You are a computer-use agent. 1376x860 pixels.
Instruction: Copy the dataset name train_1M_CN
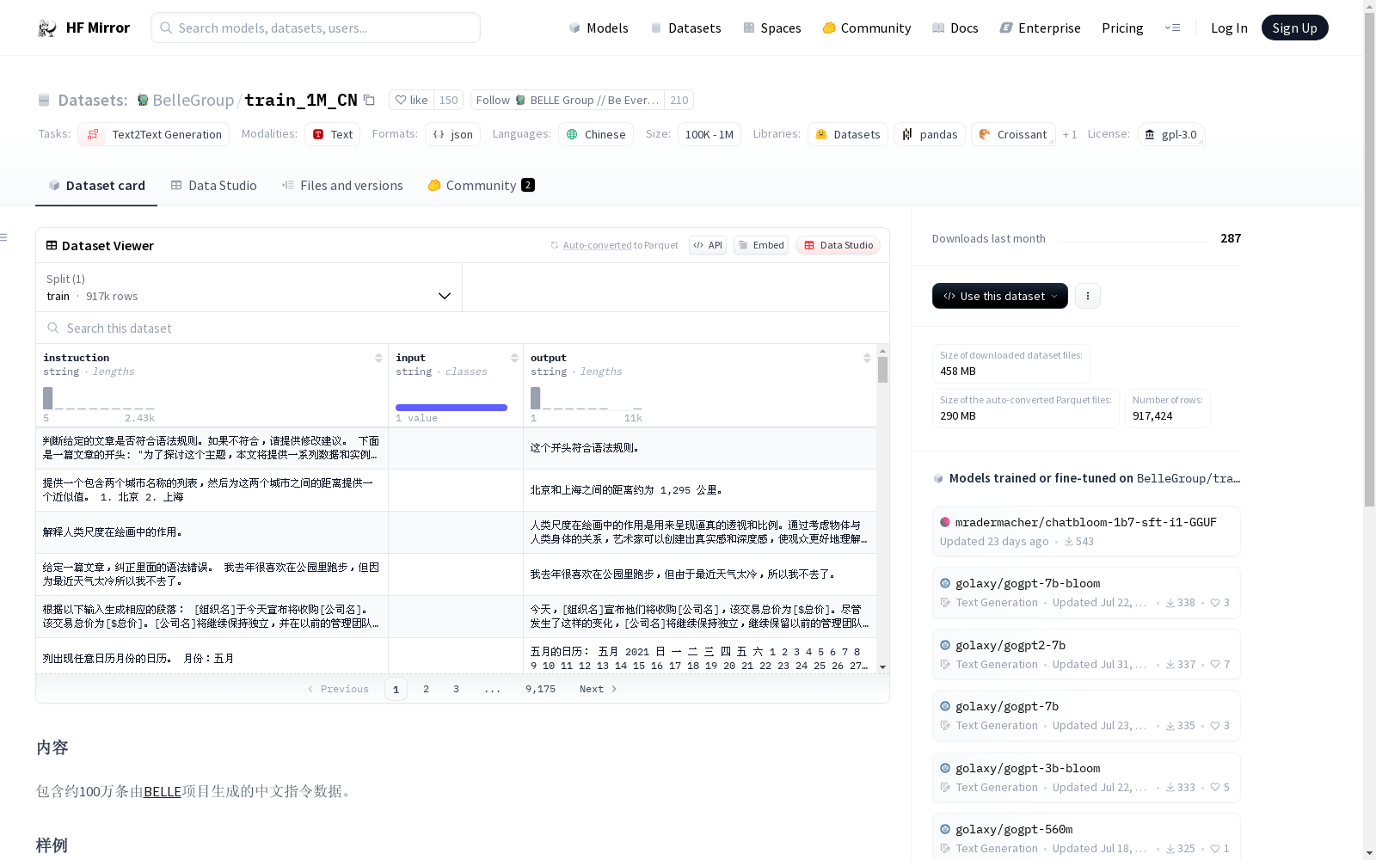coord(369,100)
